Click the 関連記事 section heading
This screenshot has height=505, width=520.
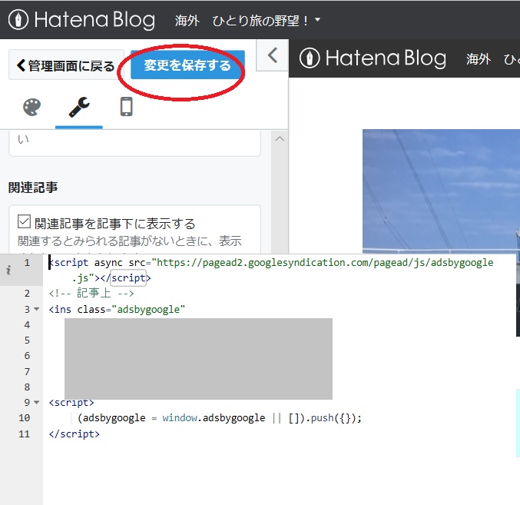33,188
